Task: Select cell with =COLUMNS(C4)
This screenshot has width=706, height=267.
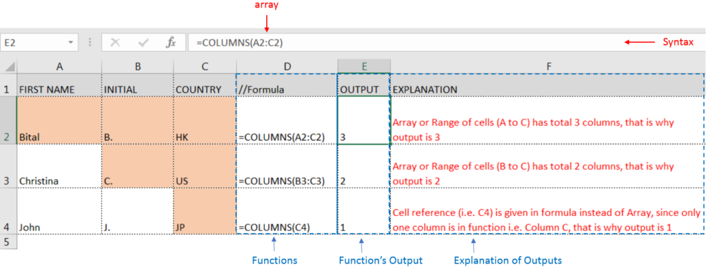Action: (288, 211)
